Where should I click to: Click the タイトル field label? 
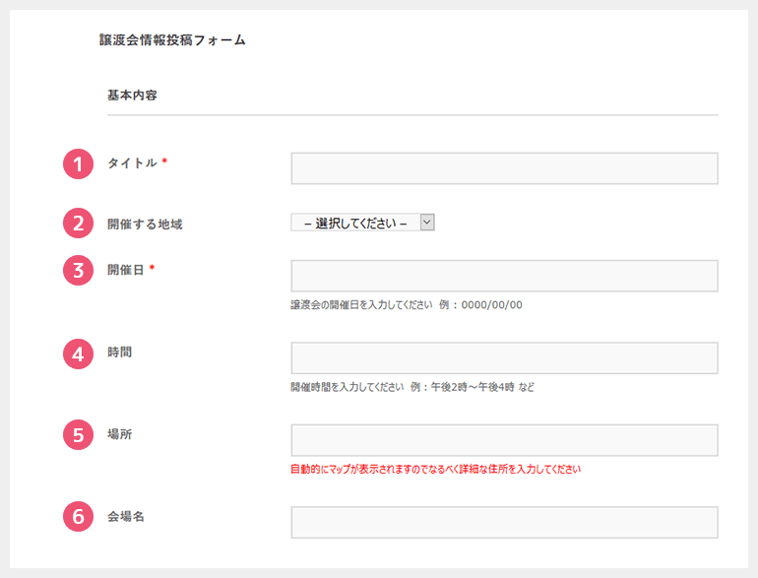132,163
